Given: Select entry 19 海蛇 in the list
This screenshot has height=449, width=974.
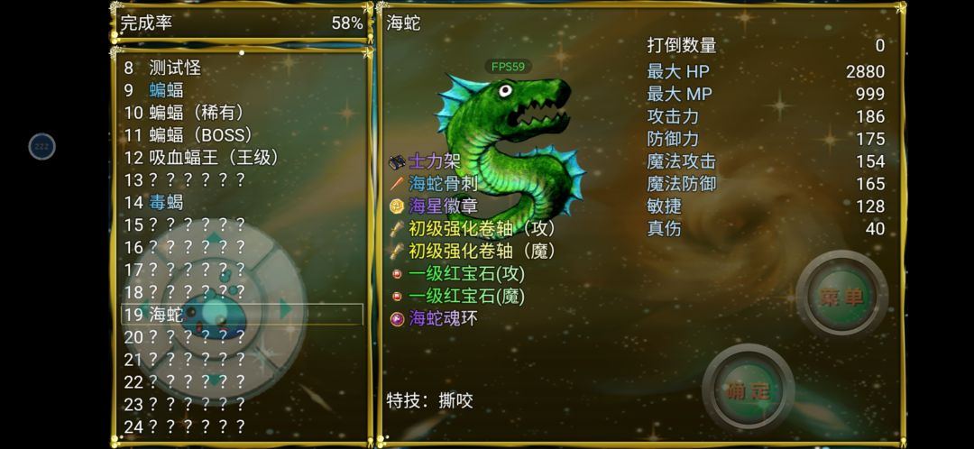Looking at the screenshot, I should pyautogui.click(x=242, y=315).
